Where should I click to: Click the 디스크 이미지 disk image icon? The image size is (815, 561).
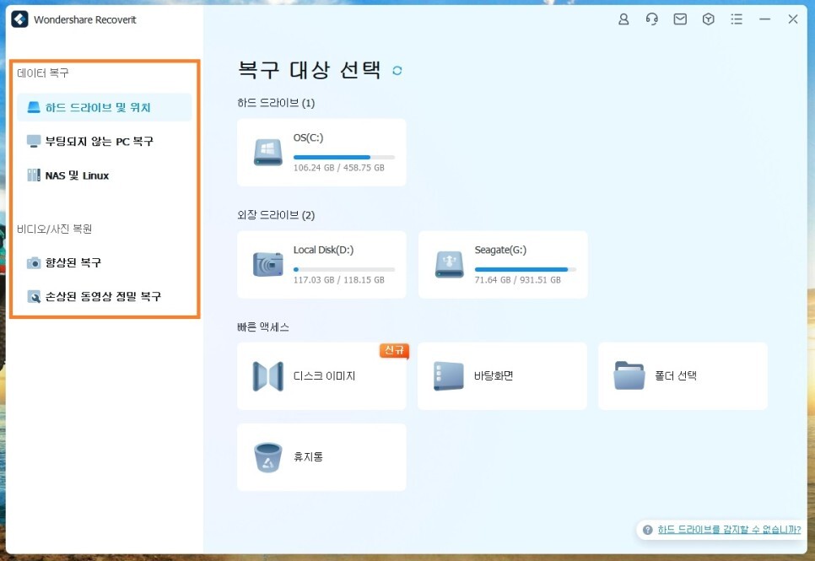pos(267,376)
